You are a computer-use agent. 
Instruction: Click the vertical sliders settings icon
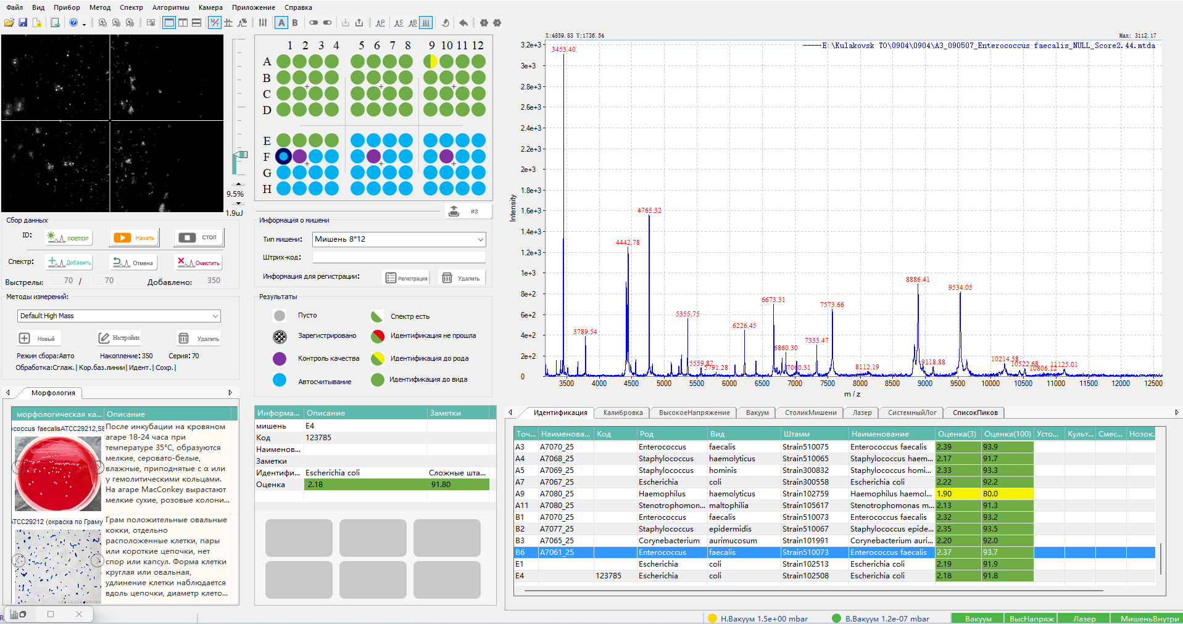(263, 23)
